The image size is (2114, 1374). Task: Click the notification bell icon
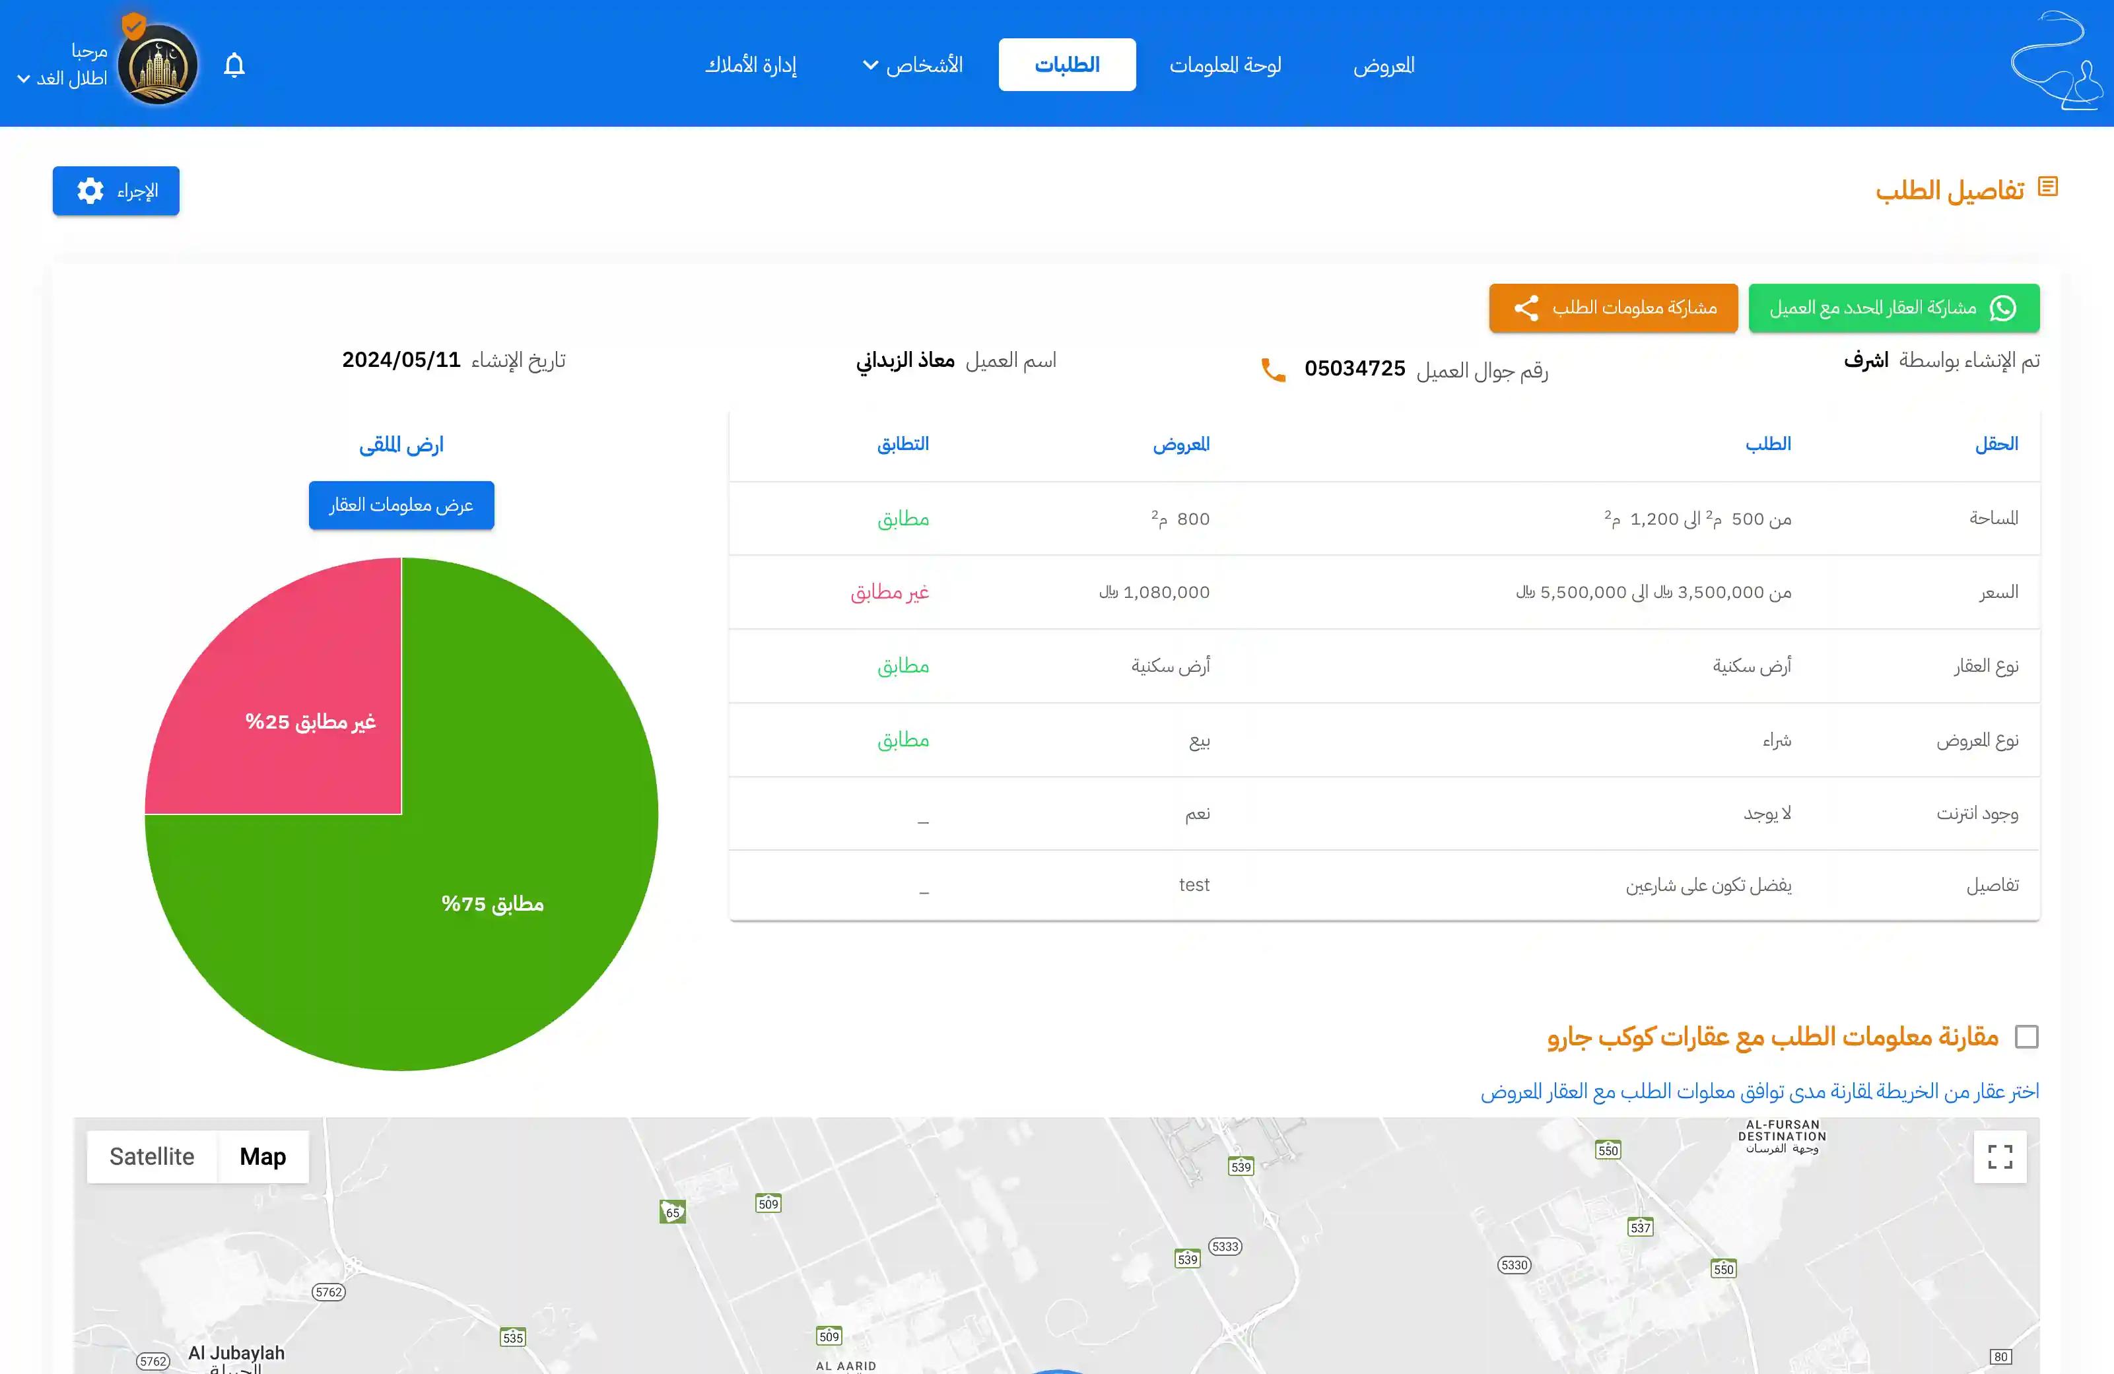(234, 65)
